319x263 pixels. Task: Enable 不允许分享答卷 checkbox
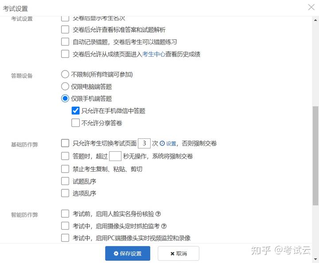[x=75, y=123]
